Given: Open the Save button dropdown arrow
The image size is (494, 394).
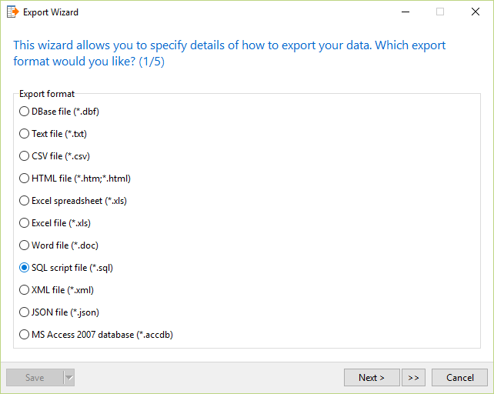Looking at the screenshot, I should (69, 378).
